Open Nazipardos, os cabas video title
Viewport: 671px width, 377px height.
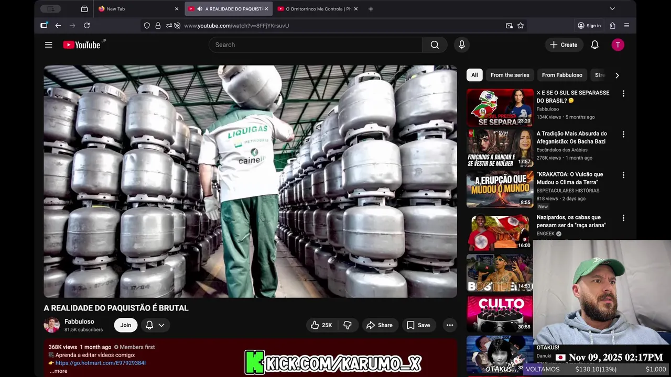(571, 221)
